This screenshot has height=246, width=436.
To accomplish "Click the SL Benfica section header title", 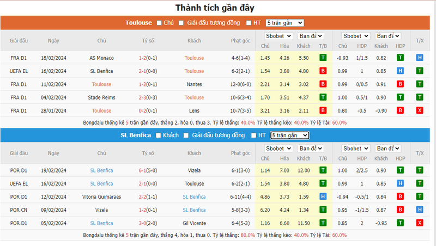I will point(136,135).
